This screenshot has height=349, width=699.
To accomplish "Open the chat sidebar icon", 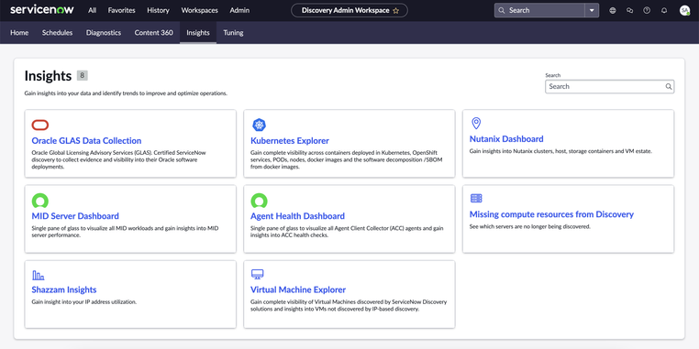I will point(629,10).
